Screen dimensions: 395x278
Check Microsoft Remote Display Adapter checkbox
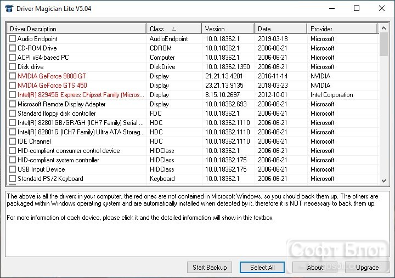(x=12, y=104)
